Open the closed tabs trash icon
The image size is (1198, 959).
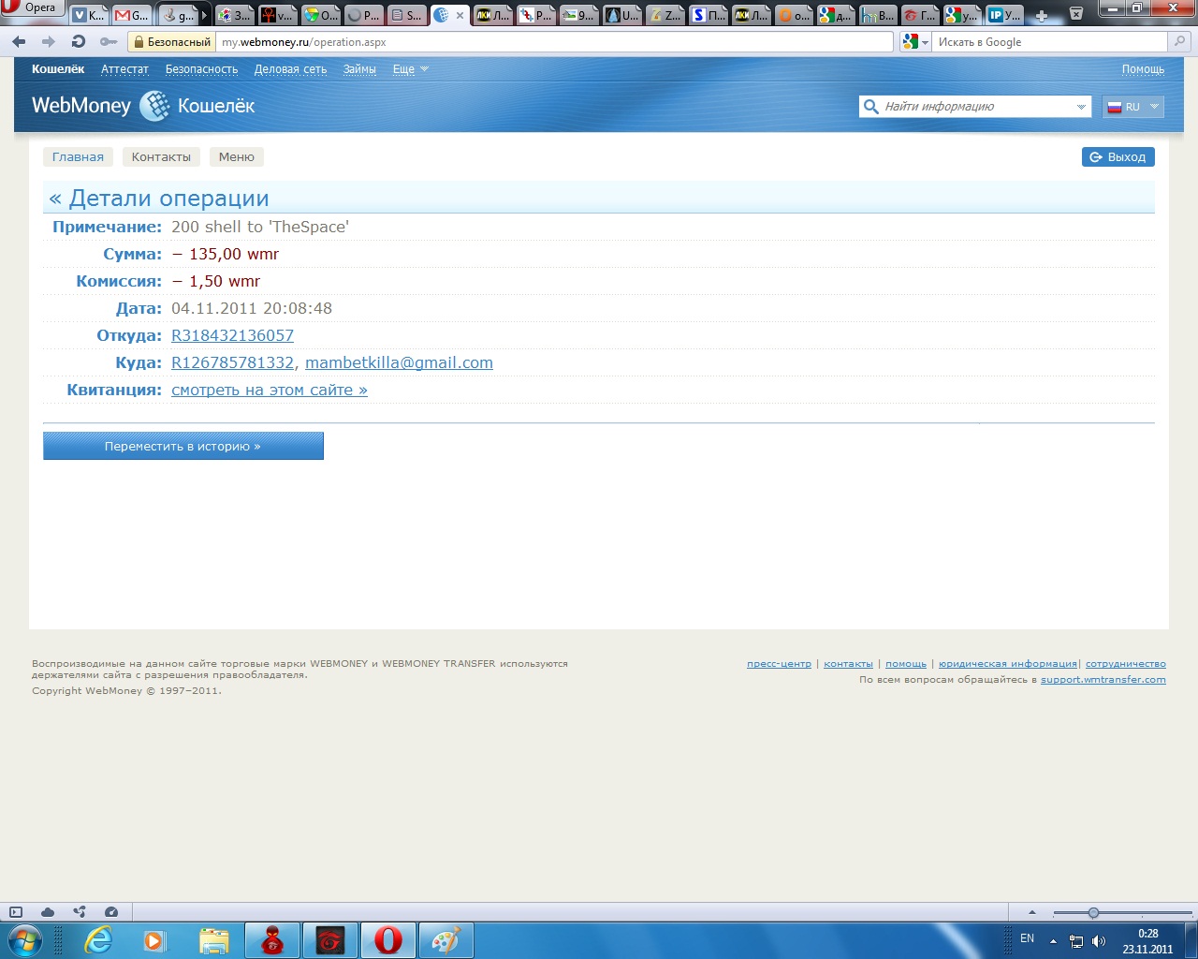tap(1076, 14)
